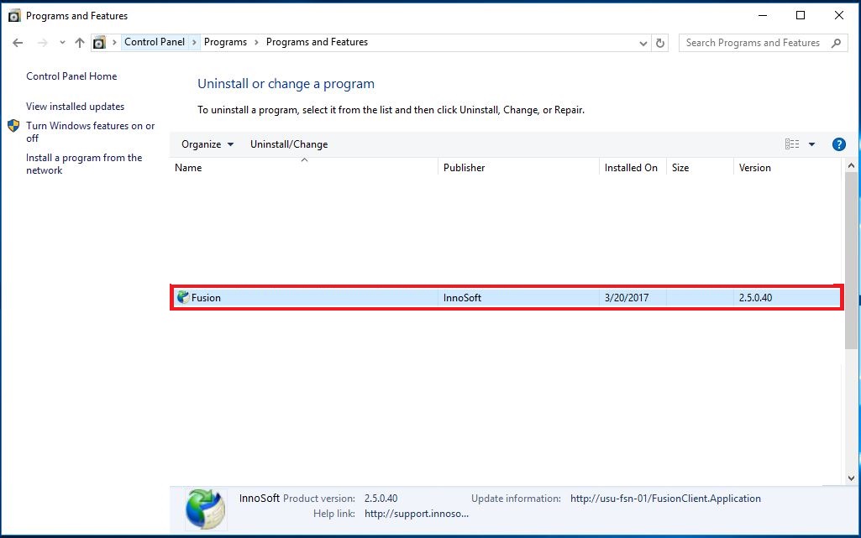
Task: Click the large InnoSoft details icon
Action: (205, 509)
